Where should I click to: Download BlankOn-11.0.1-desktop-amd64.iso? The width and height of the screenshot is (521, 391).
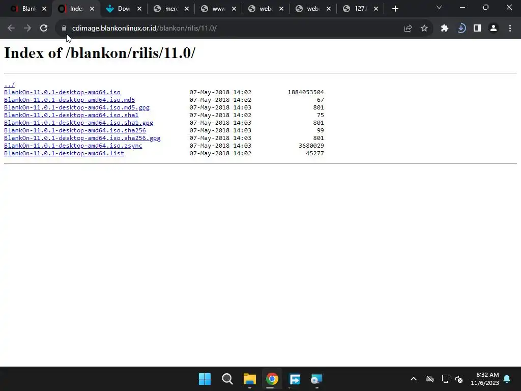point(62,92)
